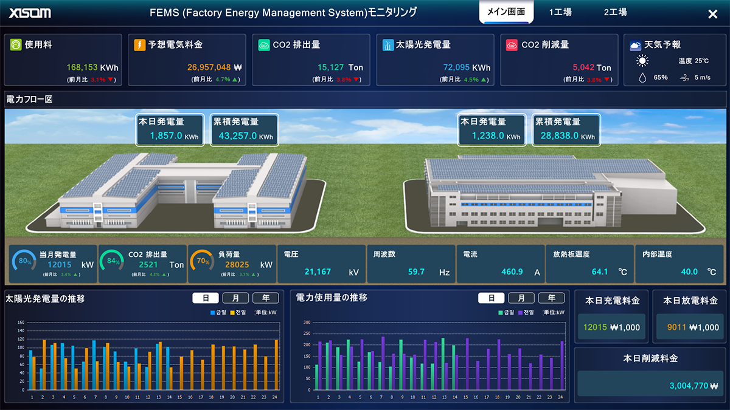The height and width of the screenshot is (410, 730).
Task: Select 日 in 太陽光発電量の推移 chart
Action: [206, 298]
